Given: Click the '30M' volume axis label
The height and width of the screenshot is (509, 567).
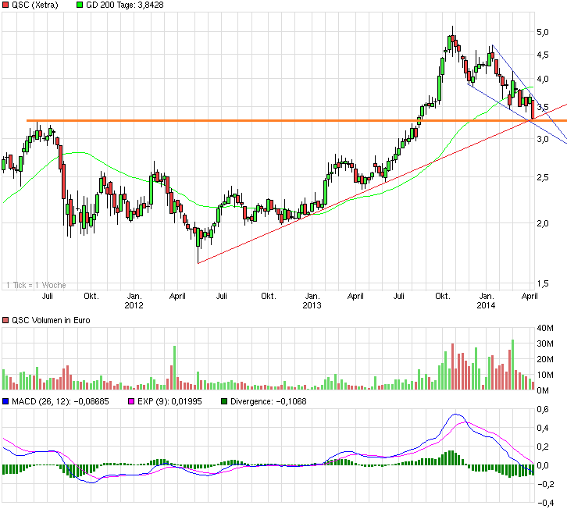Looking at the screenshot, I should coord(545,343).
